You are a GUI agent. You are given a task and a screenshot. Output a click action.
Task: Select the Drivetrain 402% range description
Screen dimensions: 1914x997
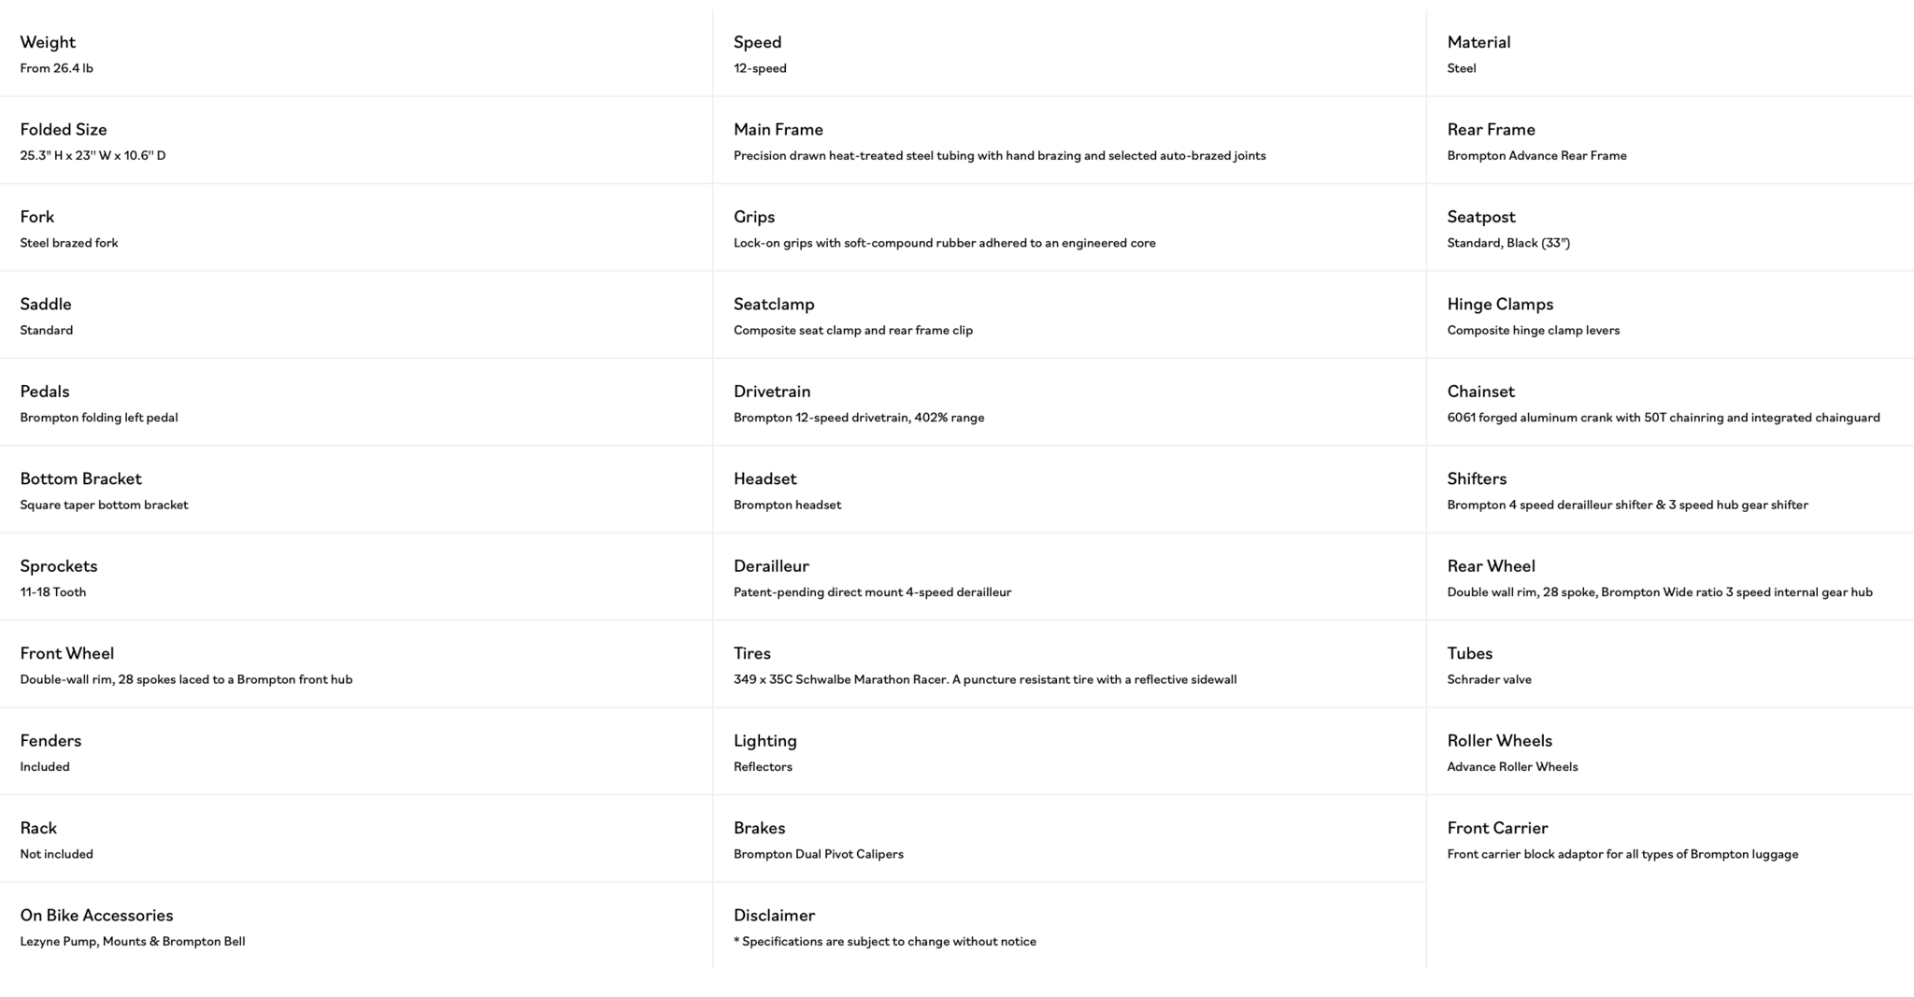[x=858, y=418]
